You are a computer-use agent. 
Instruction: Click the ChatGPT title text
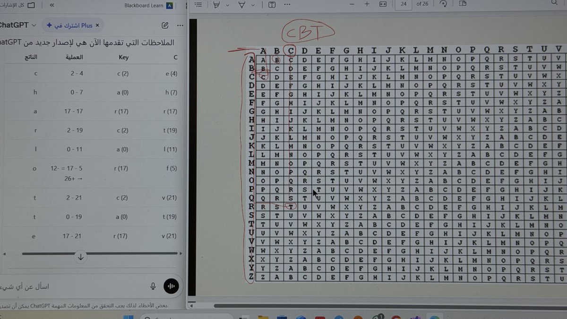coord(14,25)
